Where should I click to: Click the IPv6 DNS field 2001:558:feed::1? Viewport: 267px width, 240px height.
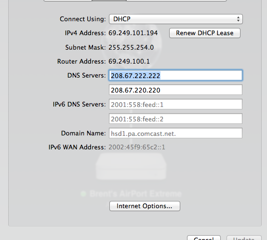click(175, 104)
